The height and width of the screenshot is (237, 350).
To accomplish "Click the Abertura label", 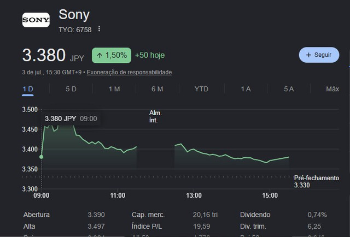I will [37, 215].
